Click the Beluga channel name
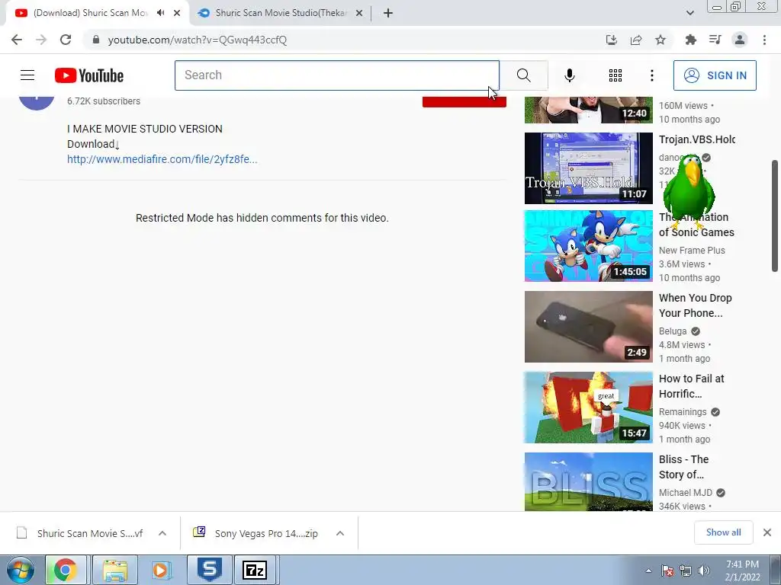781x585 pixels. (673, 331)
